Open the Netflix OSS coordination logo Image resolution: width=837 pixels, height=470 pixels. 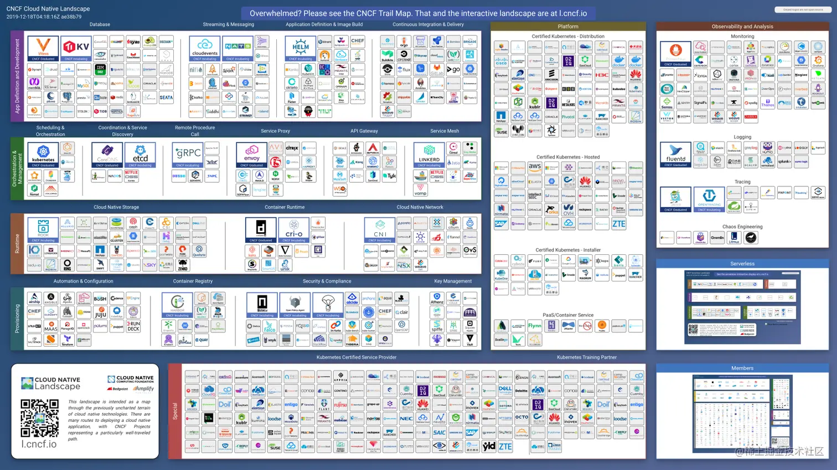coord(131,176)
